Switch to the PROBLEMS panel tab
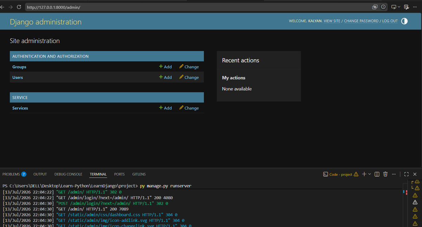The height and width of the screenshot is (227, 422). [11, 174]
